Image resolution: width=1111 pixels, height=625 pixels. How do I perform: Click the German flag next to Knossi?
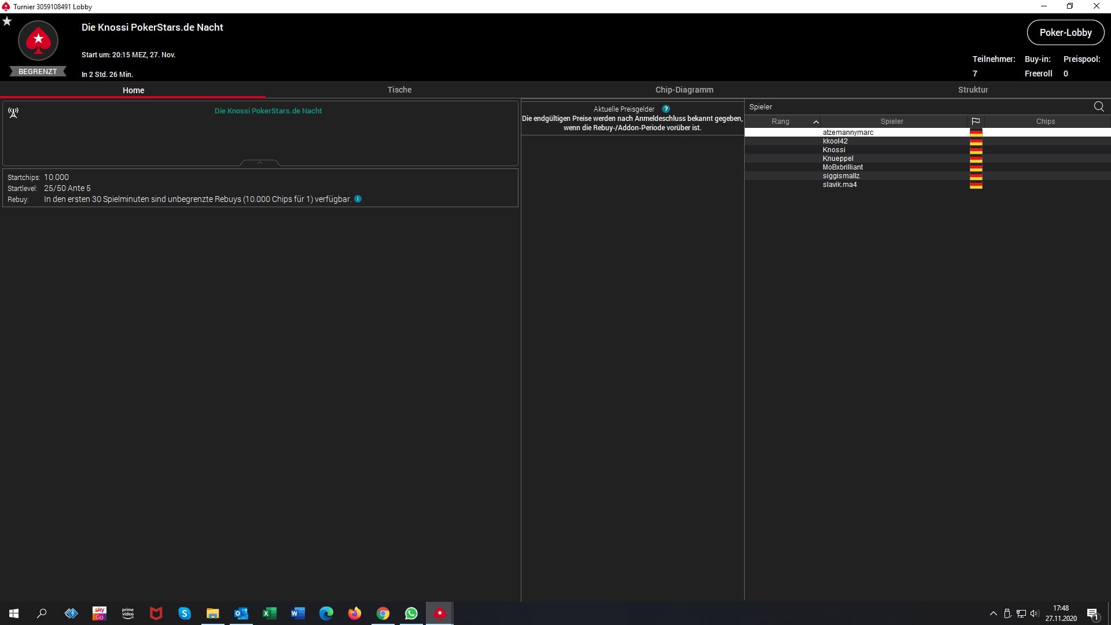976,150
